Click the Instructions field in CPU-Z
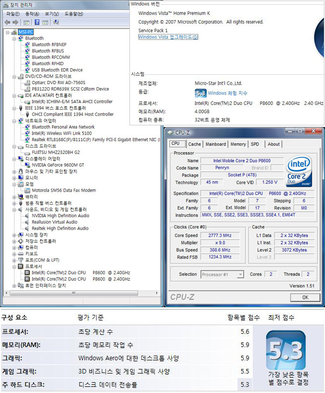325x393 pixels. pyautogui.click(x=257, y=215)
